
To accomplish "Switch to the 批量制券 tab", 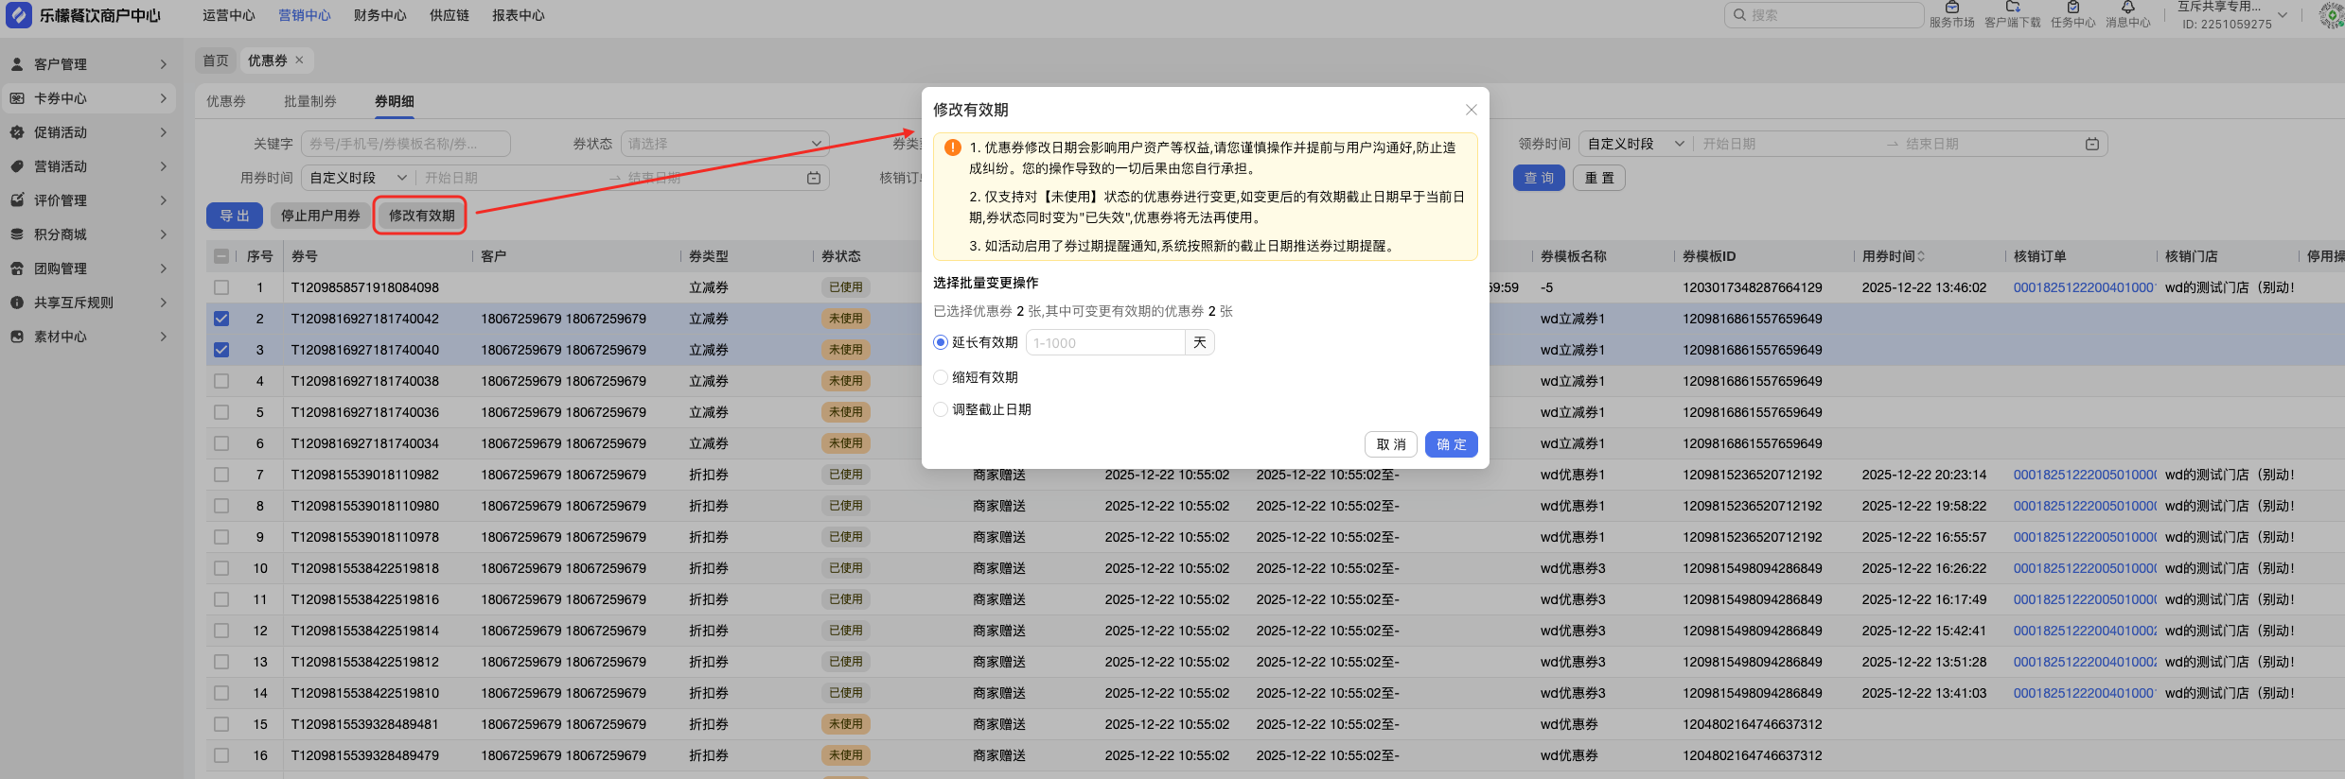I will (309, 101).
